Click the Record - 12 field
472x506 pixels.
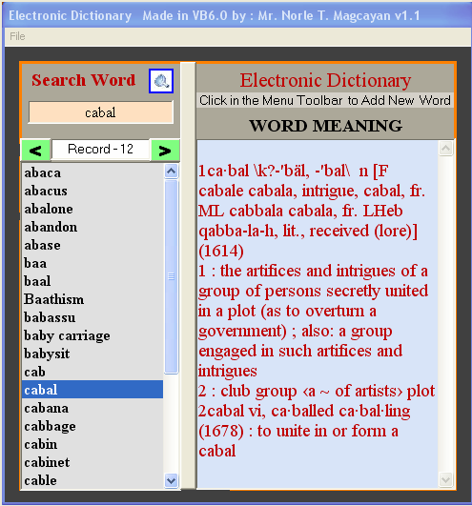coord(100,150)
